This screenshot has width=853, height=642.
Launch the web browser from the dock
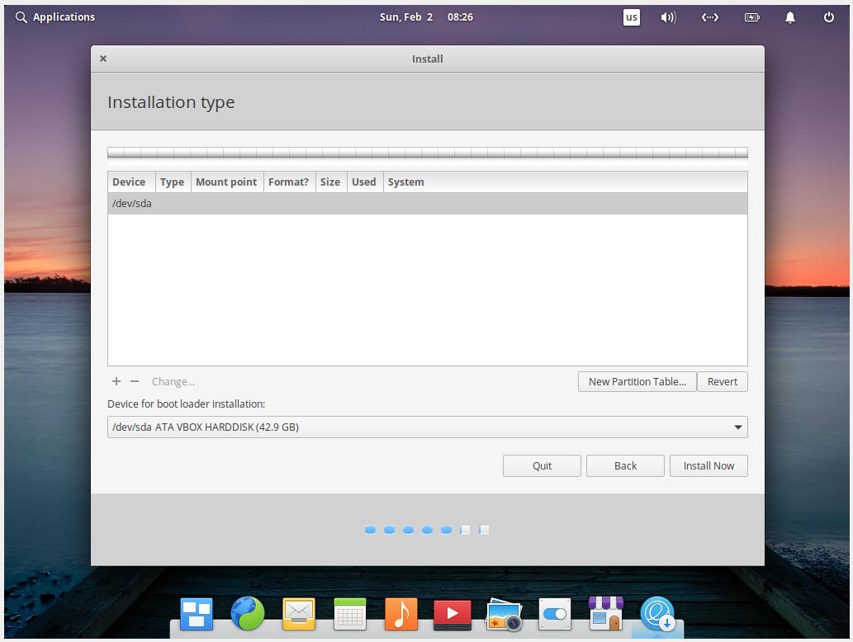point(248,614)
